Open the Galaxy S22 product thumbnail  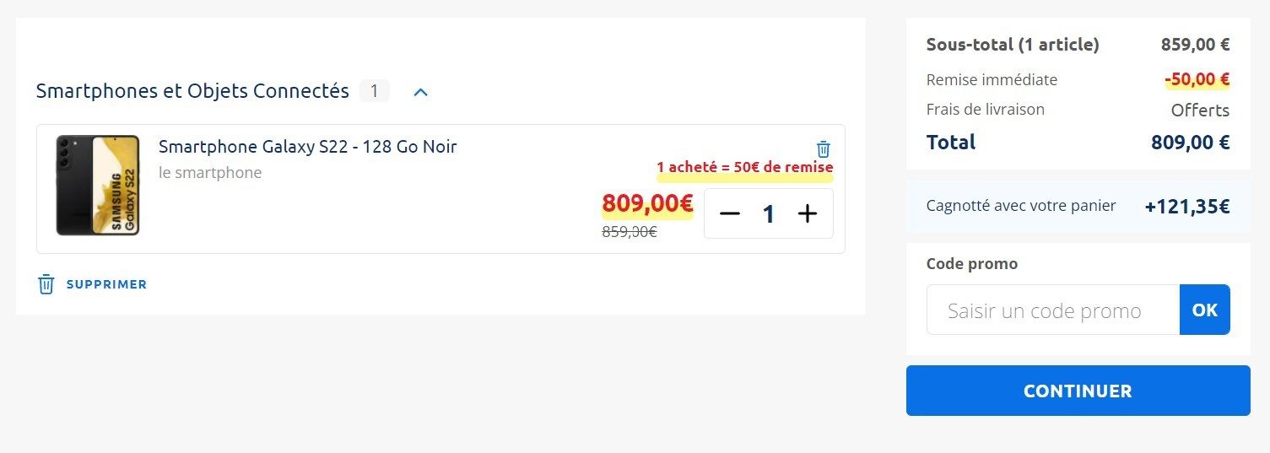(98, 185)
